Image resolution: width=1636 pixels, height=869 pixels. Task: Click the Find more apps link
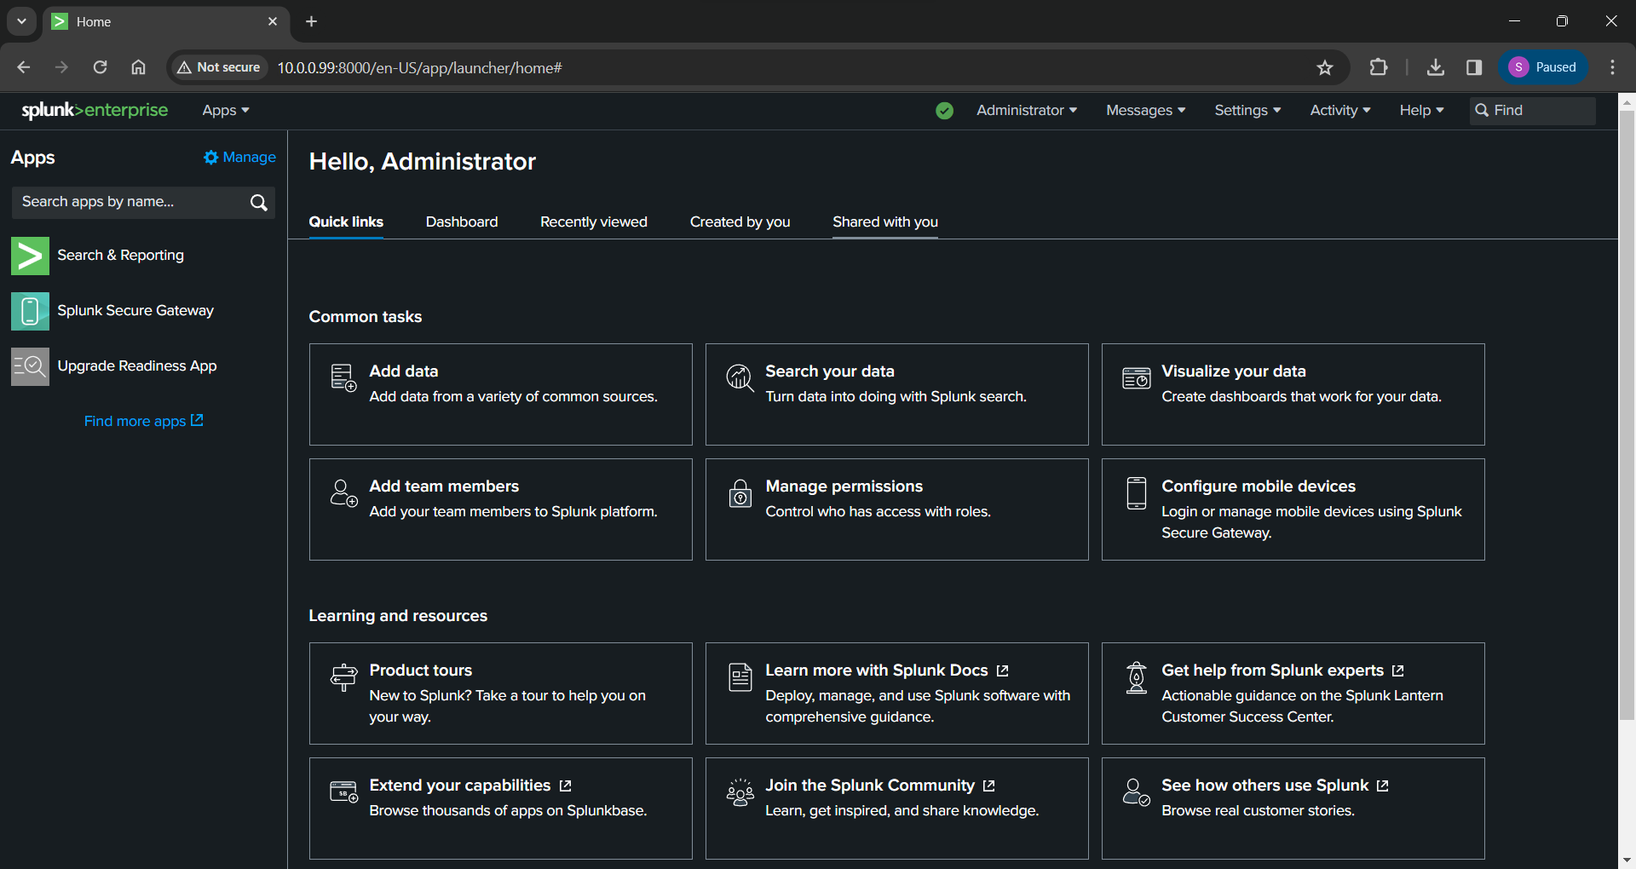[143, 421]
